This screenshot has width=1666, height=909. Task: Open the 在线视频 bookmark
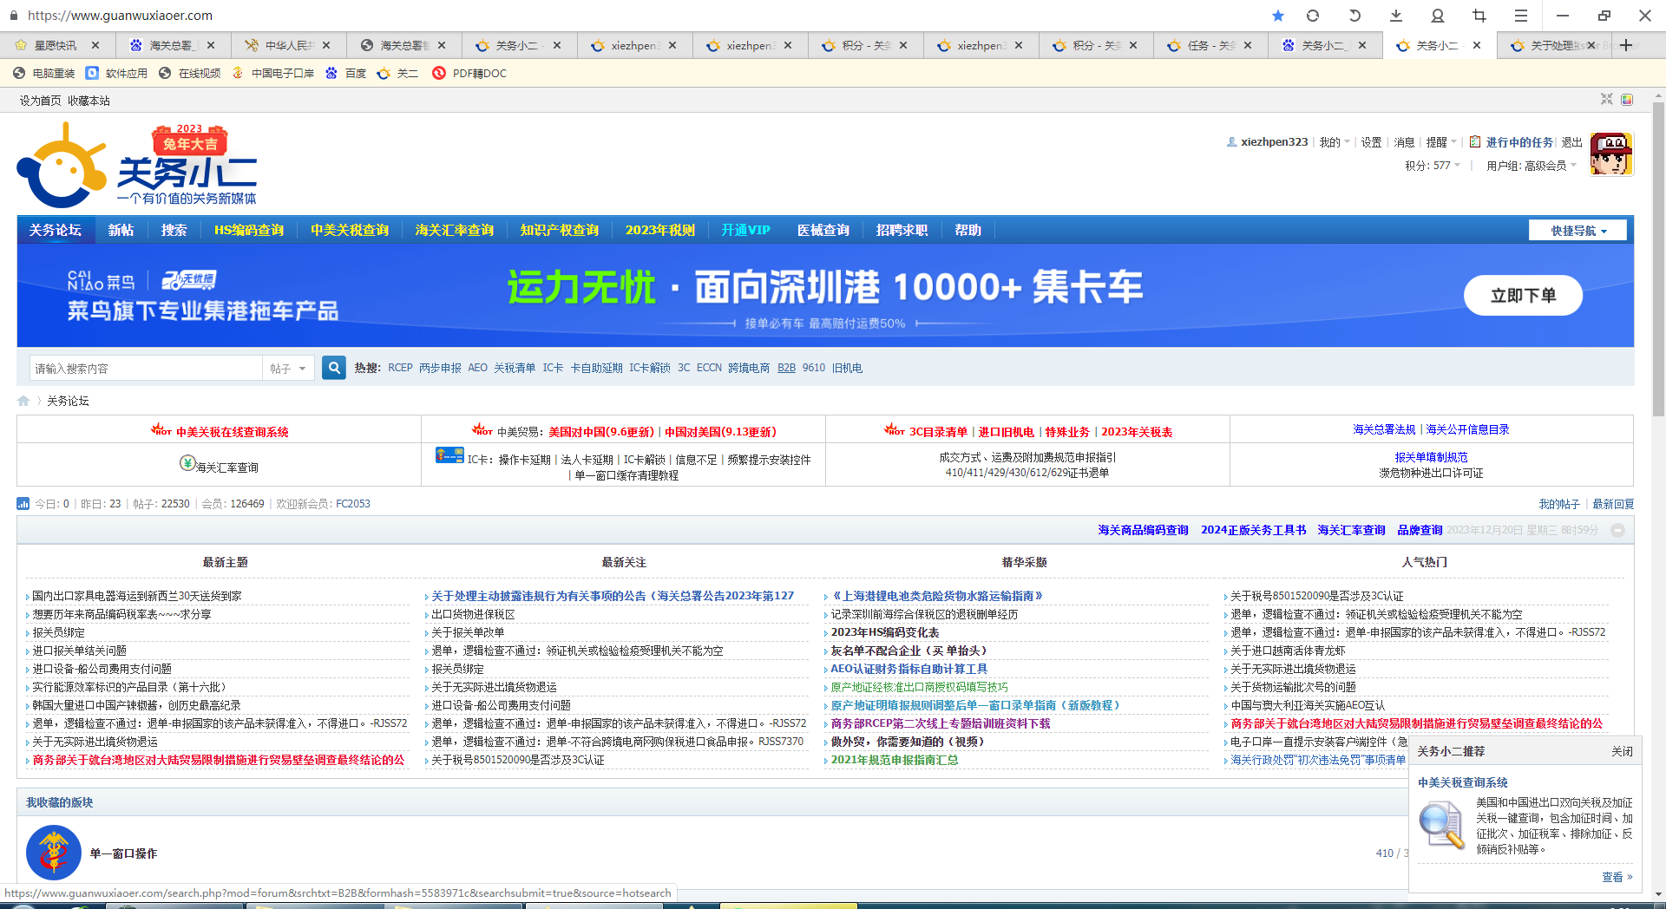pos(190,74)
